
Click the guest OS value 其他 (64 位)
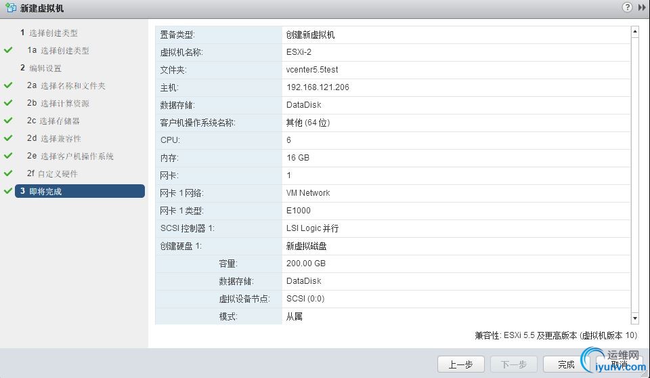click(308, 123)
